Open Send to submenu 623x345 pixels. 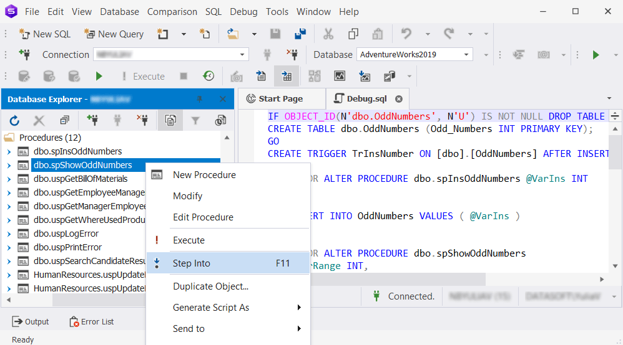tap(228, 329)
